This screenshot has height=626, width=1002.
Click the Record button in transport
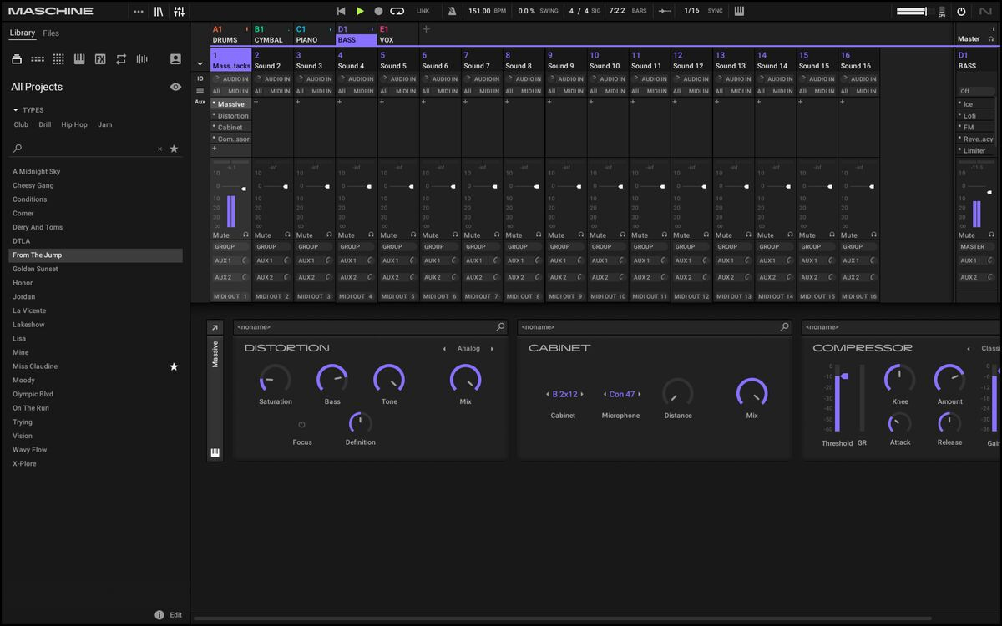tap(378, 11)
